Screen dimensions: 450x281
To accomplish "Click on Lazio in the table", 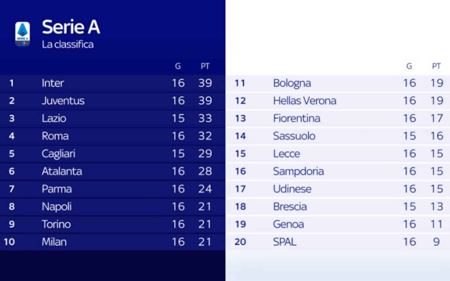I will 54,118.
